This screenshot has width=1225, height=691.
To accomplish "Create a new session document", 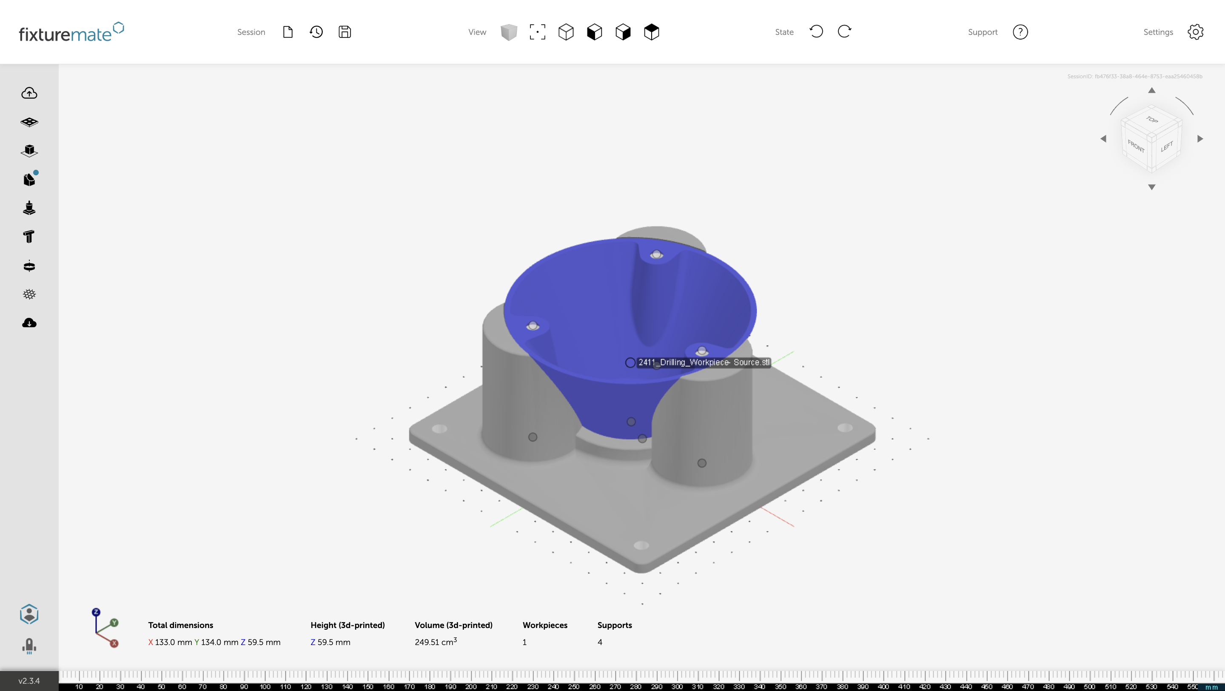I will pos(288,32).
